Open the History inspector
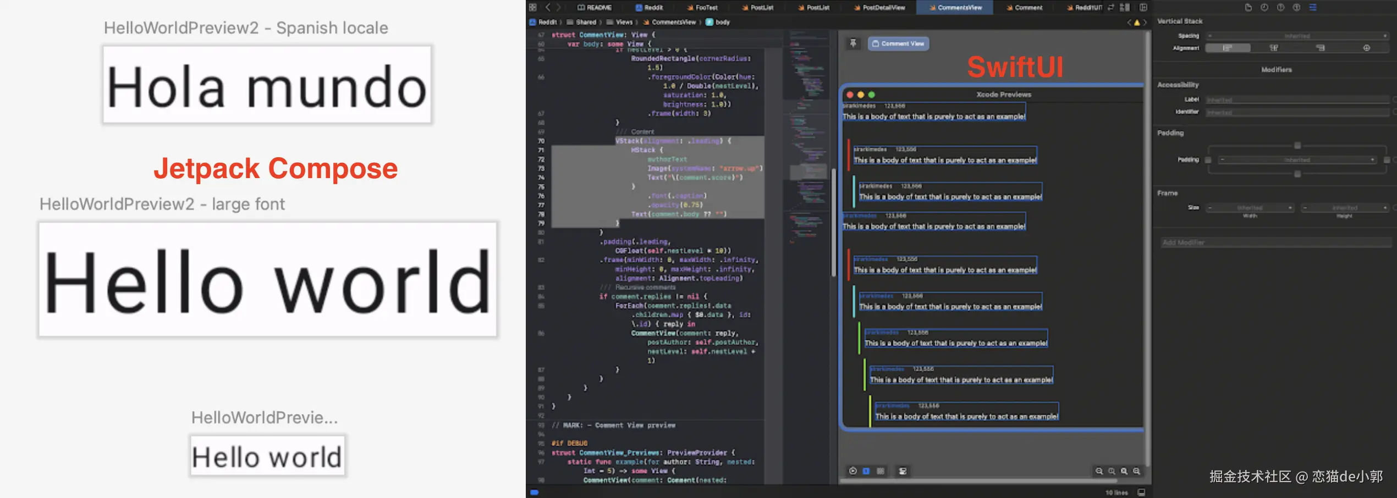1397x498 pixels. [x=1264, y=7]
